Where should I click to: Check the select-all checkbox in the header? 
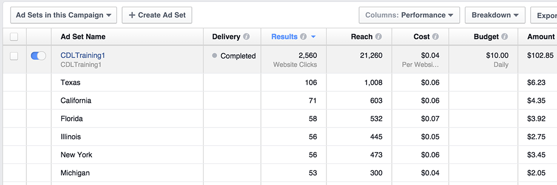14,37
